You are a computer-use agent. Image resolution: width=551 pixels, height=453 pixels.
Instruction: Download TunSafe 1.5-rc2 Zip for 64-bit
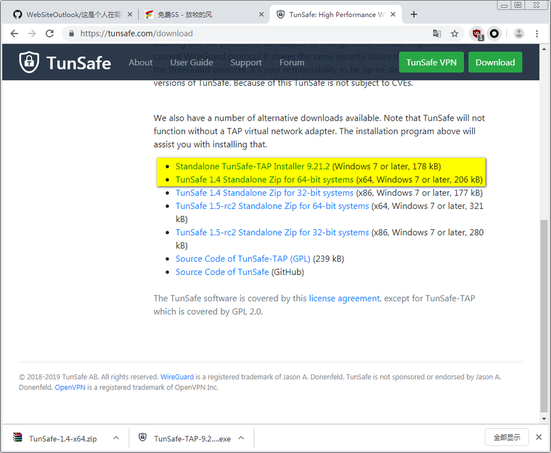[272, 206]
